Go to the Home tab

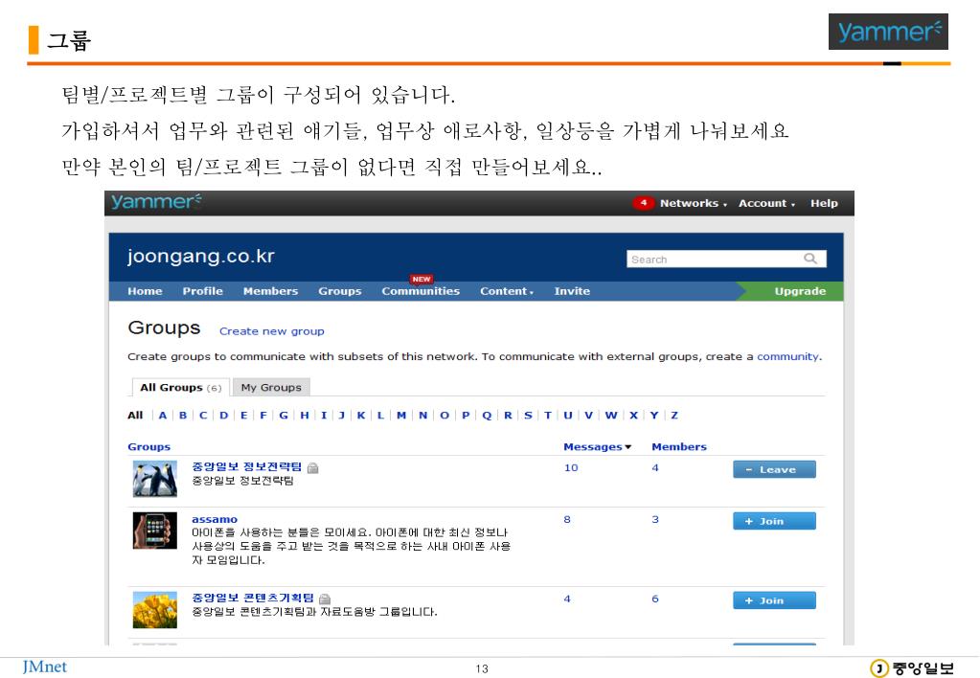coord(145,291)
